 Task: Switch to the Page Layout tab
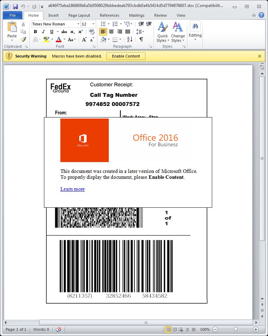79,15
